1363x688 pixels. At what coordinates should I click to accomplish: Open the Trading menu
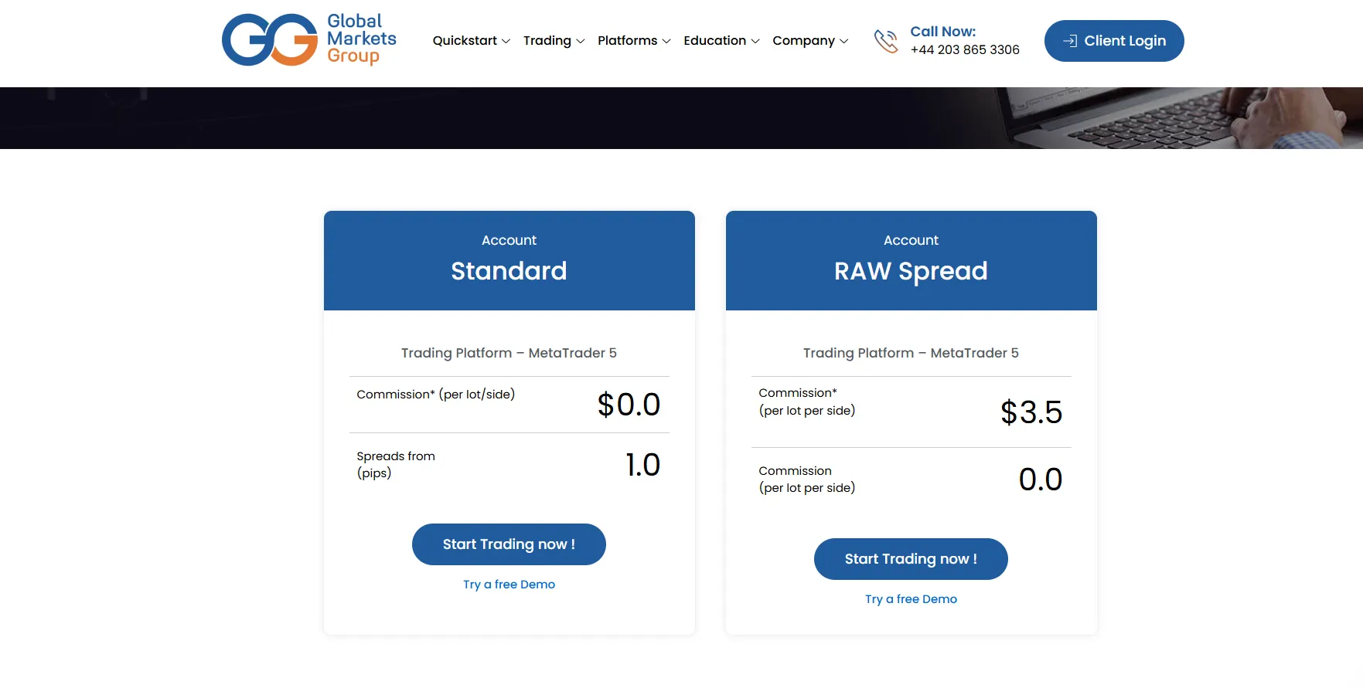tap(554, 40)
